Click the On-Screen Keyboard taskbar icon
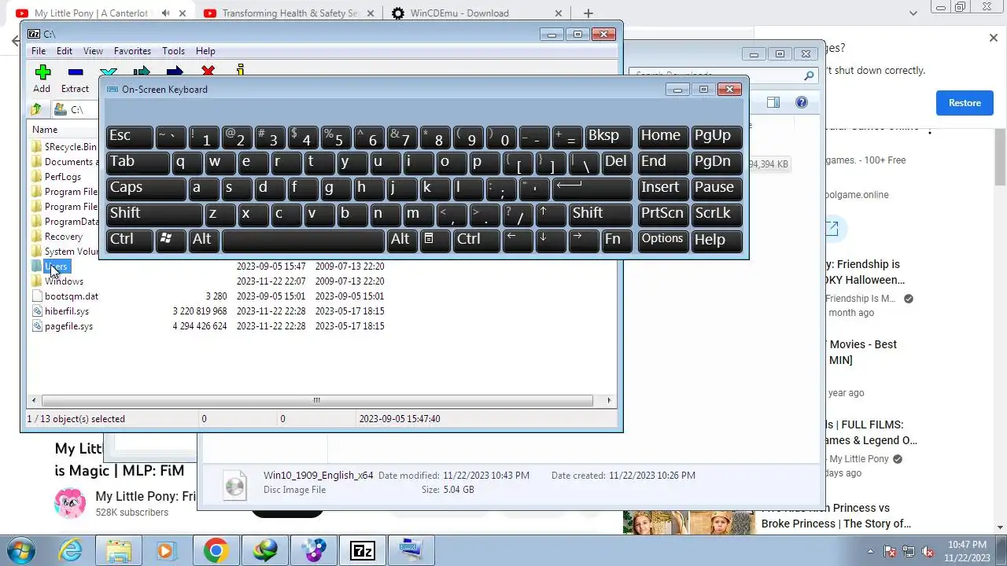Screen dimensions: 1007x566 point(411,550)
